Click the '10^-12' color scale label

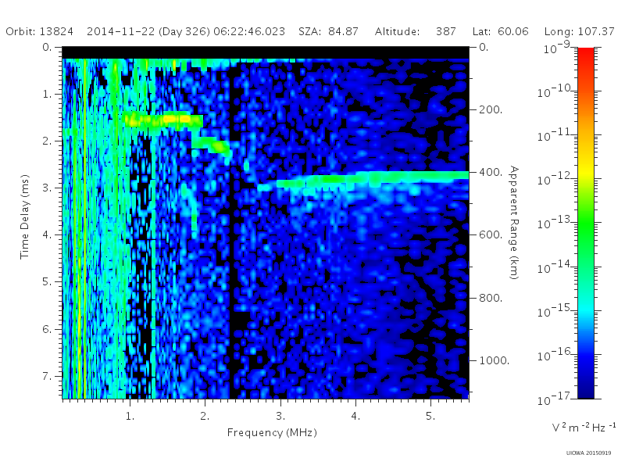[x=555, y=179]
